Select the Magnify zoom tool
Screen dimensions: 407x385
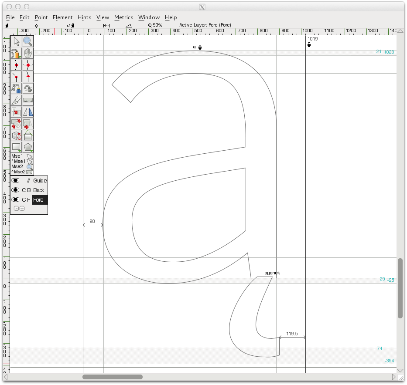click(28, 41)
